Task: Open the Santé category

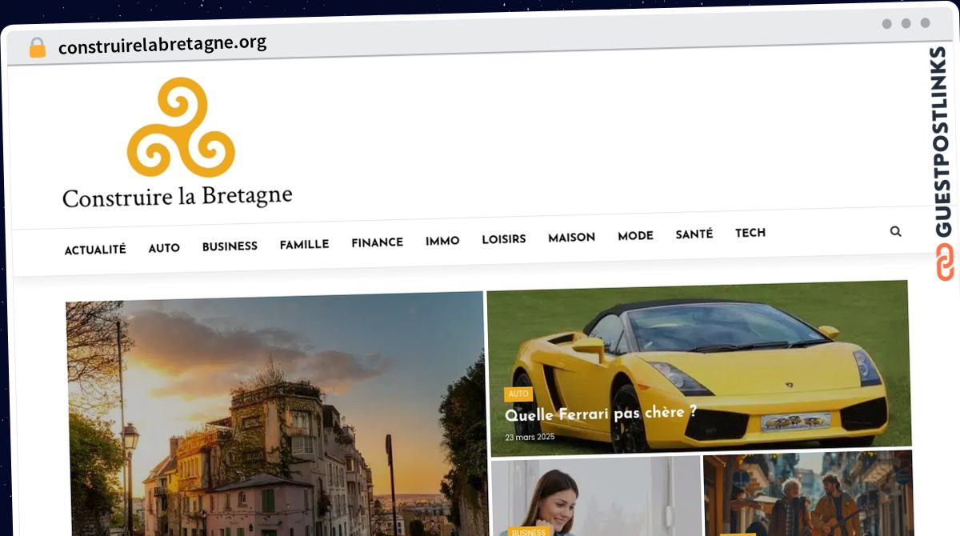Action: 694,234
